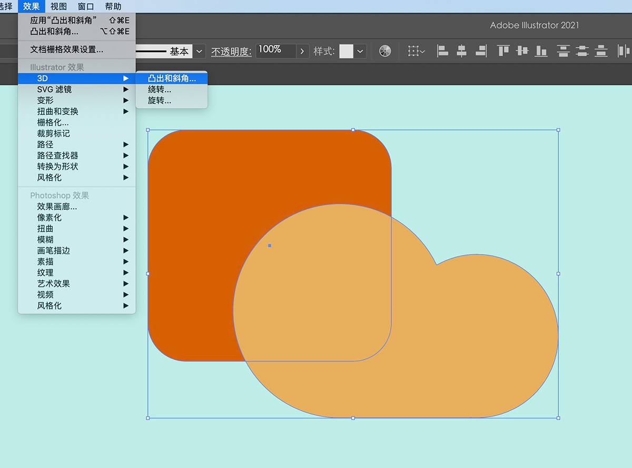Click Vertical Distribute Top icon
The width and height of the screenshot is (632, 468).
(564, 51)
